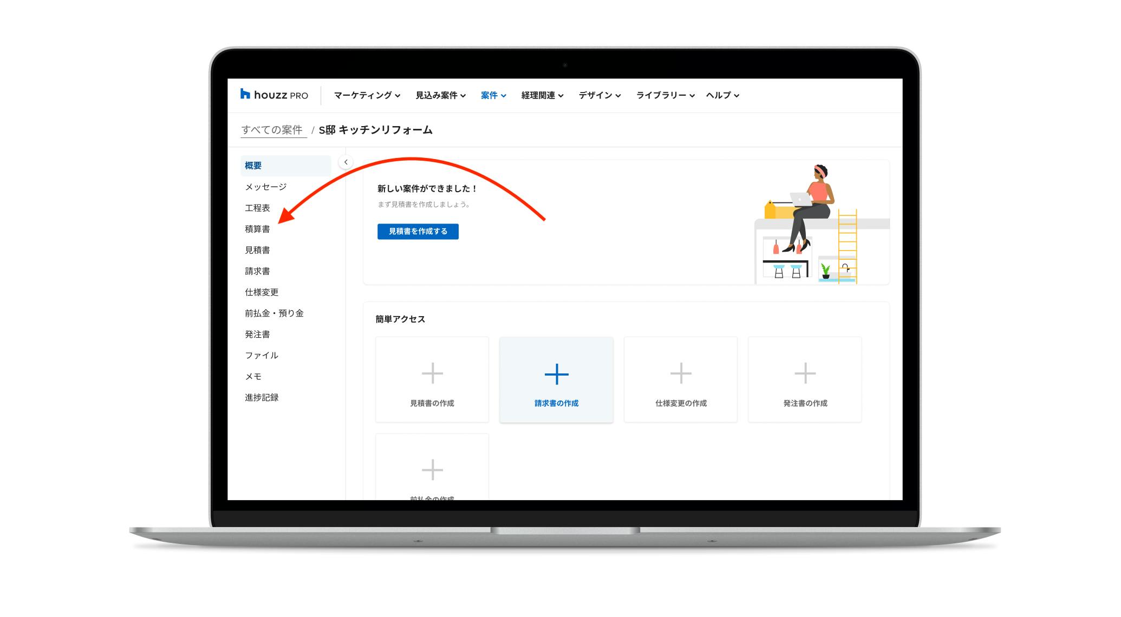1121x617 pixels.
Task: Click the plus icon for 仕様変更の作成
Action: pos(681,373)
